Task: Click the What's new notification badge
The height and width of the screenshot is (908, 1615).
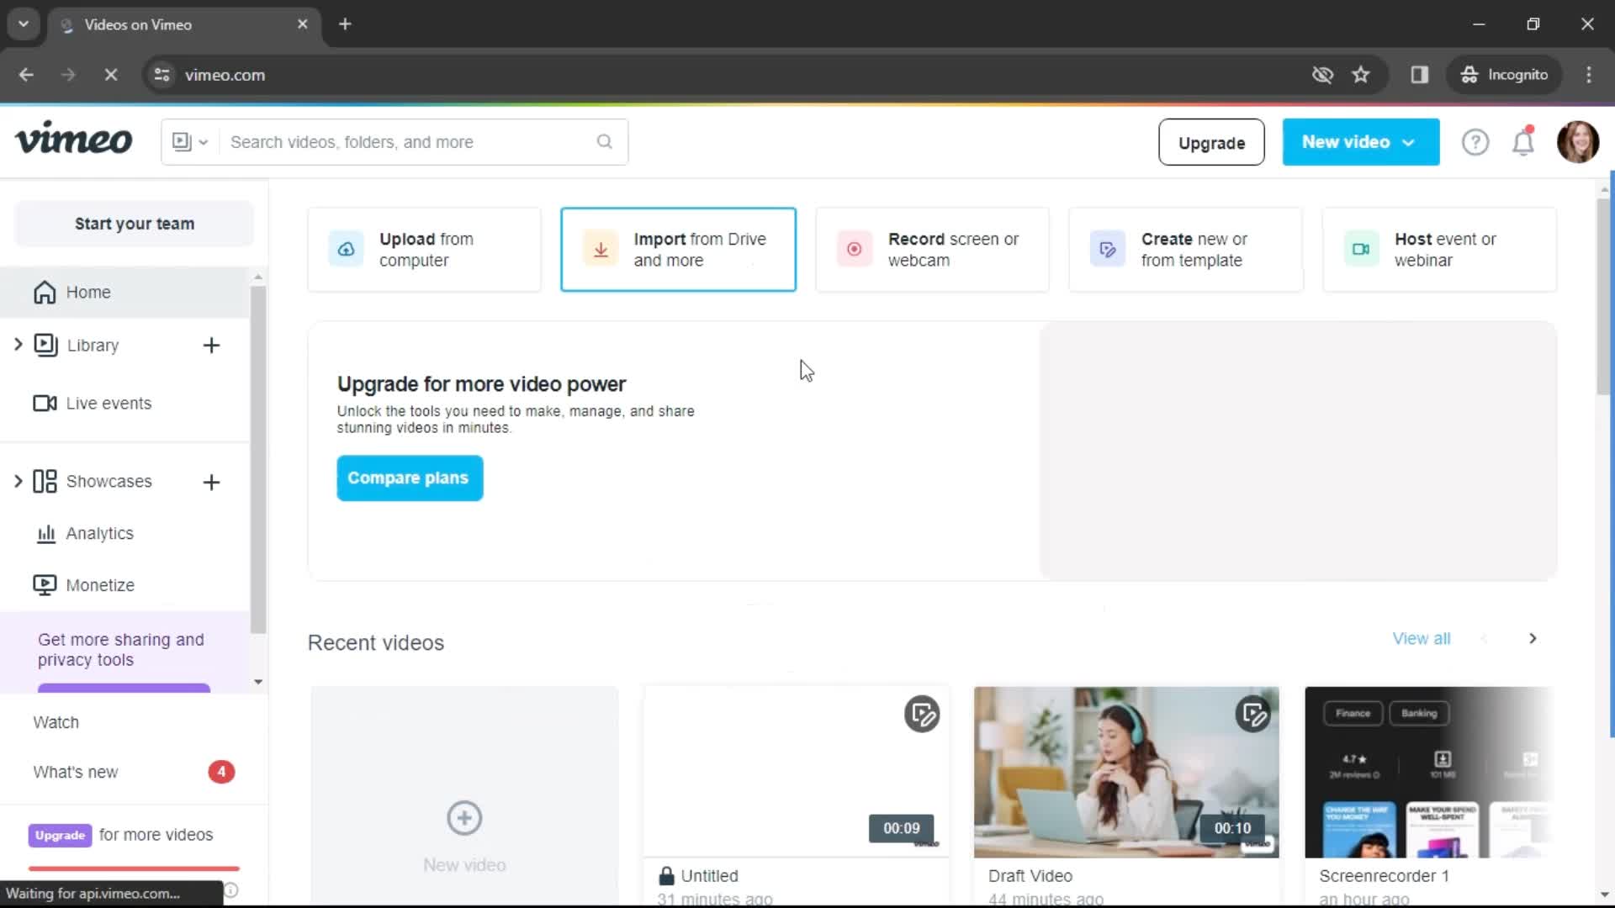Action: pos(220,772)
